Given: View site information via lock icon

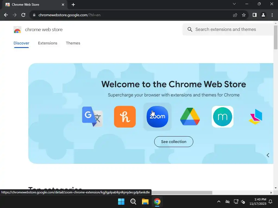Looking at the screenshot, I should pos(34,15).
